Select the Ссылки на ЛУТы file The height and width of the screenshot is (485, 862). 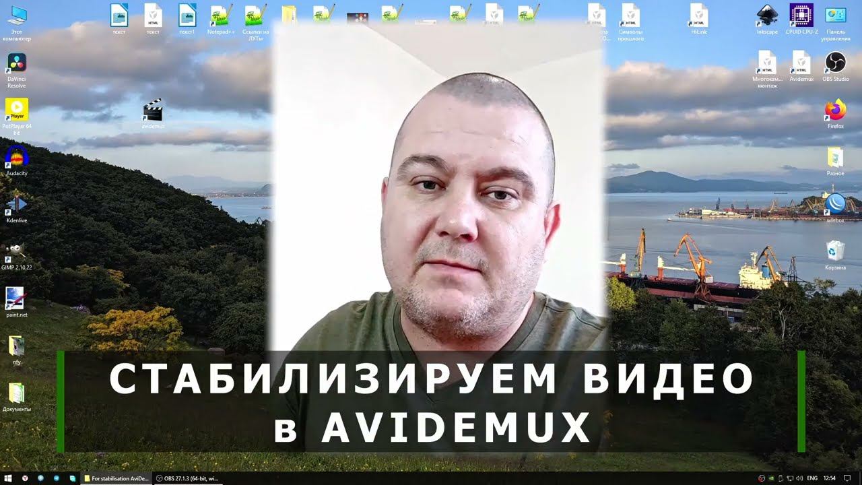point(255,22)
